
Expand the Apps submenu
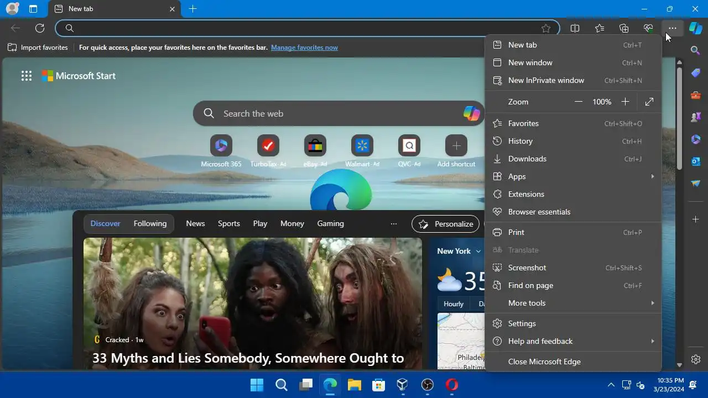[x=573, y=176]
